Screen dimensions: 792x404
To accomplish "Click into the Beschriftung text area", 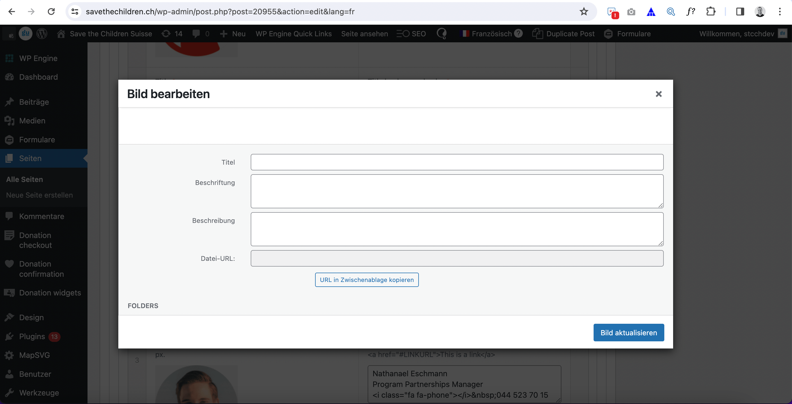I will (457, 191).
